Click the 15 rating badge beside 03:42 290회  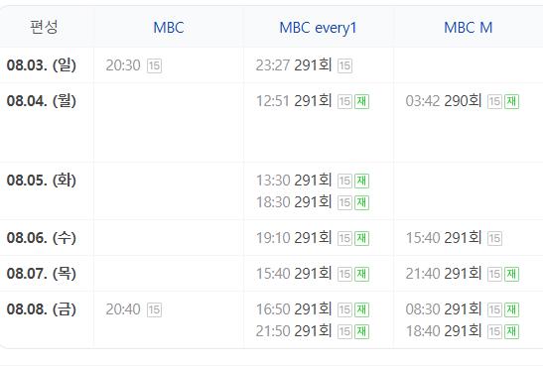[495, 102]
